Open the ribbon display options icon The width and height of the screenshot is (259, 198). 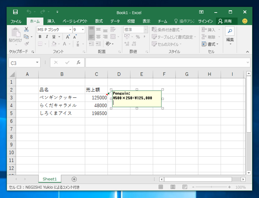tap(201, 12)
